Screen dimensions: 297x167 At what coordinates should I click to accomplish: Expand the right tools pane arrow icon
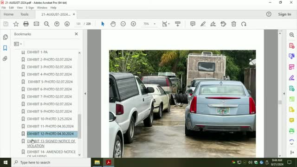click(292, 153)
